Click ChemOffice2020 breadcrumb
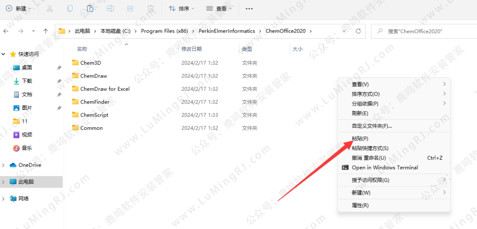 [x=286, y=31]
